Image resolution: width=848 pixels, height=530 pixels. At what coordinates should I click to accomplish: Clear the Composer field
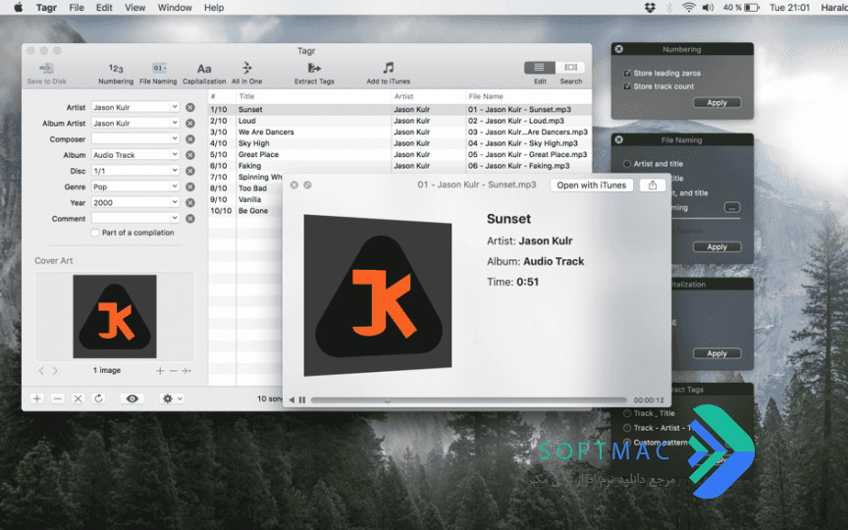(x=190, y=139)
